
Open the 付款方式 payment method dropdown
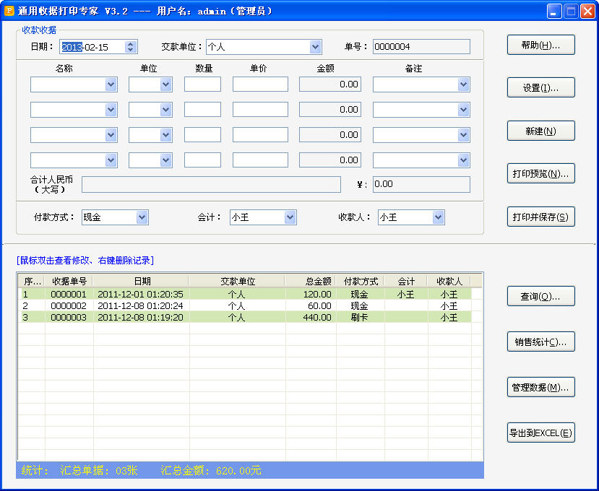point(141,217)
